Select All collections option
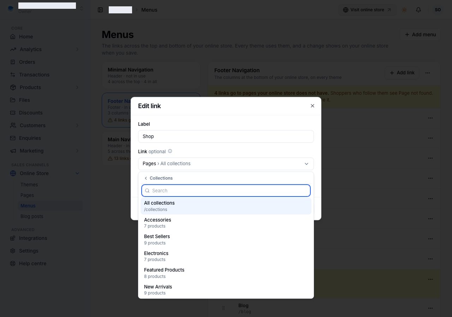 226,206
